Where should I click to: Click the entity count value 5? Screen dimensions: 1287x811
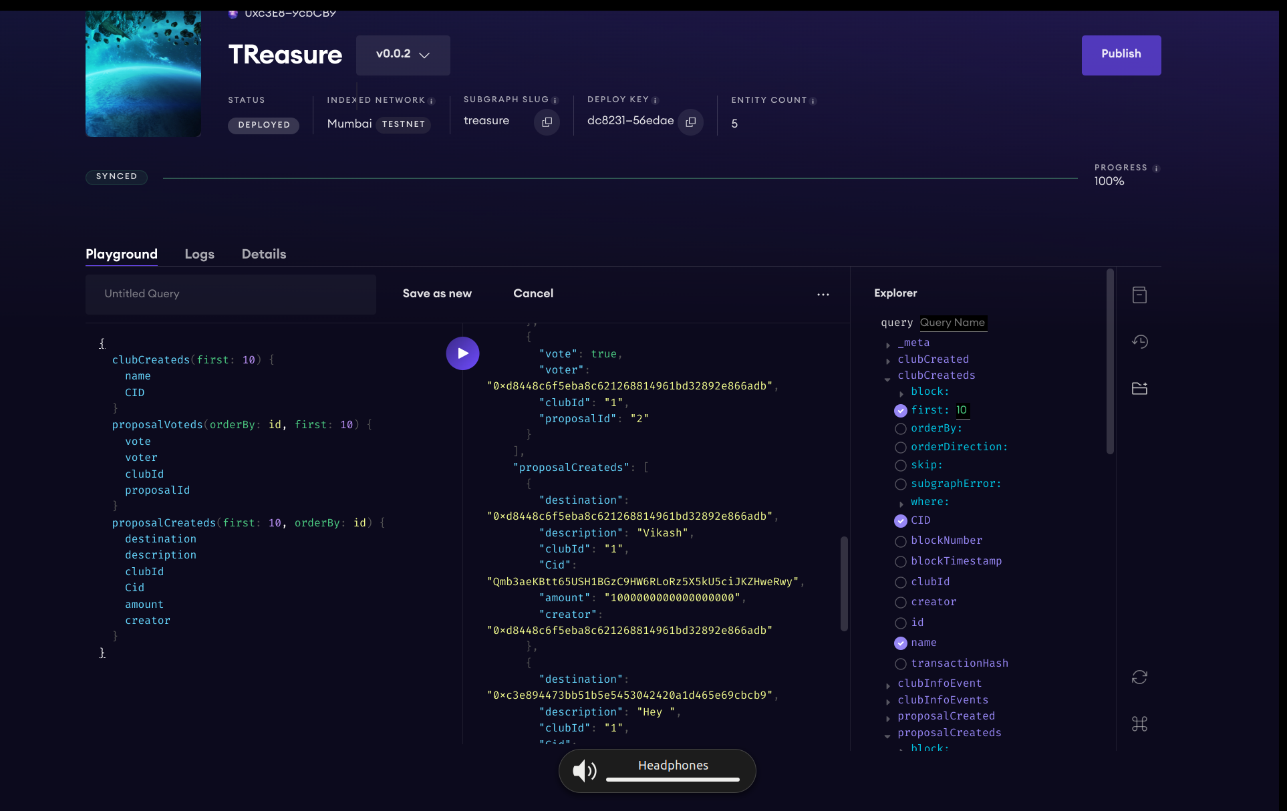pos(734,124)
